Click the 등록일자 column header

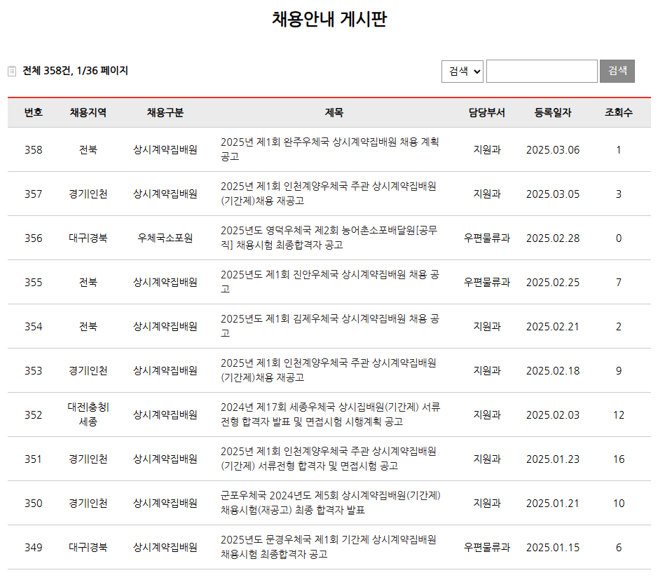coord(553,113)
